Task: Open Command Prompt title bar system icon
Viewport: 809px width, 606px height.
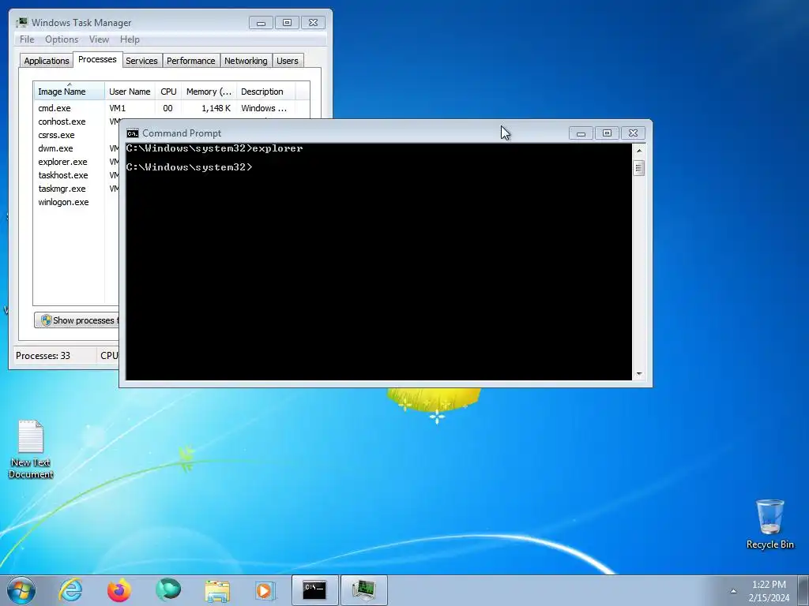Action: tap(133, 133)
